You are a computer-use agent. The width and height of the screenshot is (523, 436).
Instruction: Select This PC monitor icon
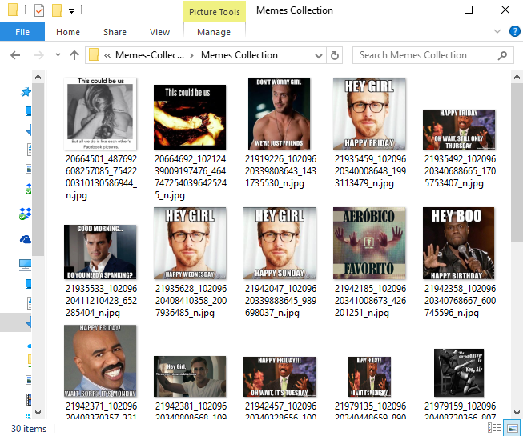pyautogui.click(x=26, y=265)
